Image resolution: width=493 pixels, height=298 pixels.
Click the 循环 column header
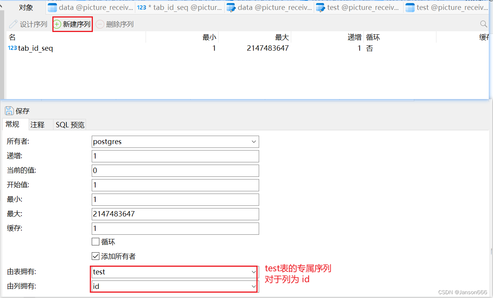click(x=400, y=37)
